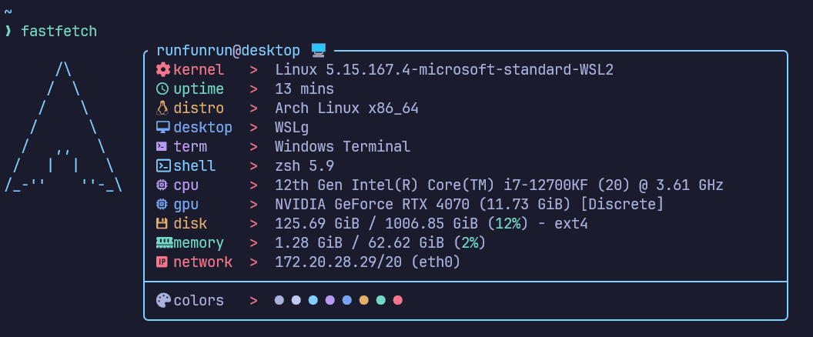Screen dimensions: 813x337
Task: Click the monitor icon beside desktop label
Action: [162, 127]
